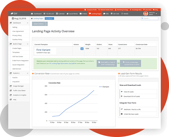Click the gear icon in Actions column
Image resolution: width=169 pixels, height=137 pixels.
coord(82,49)
